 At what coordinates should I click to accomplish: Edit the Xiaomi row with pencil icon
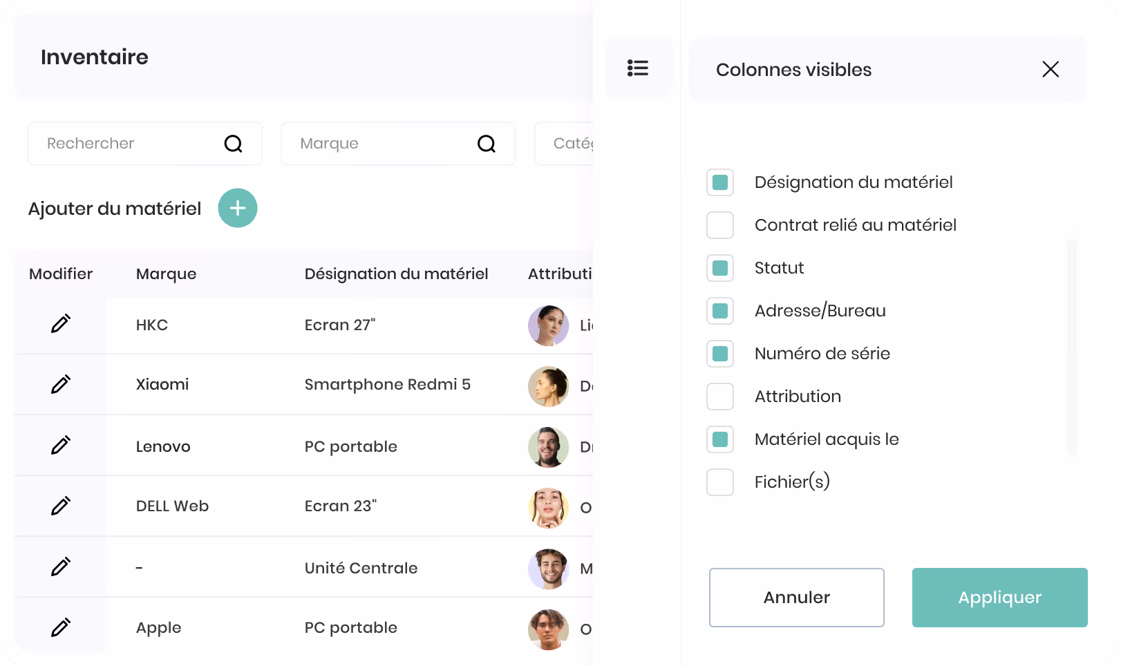coord(61,384)
